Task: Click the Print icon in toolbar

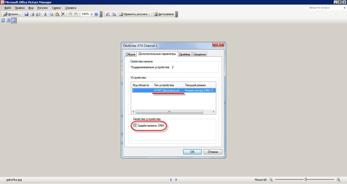Action: click(x=32, y=14)
